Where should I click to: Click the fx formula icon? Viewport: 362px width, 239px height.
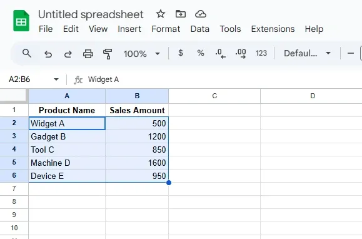pos(78,80)
